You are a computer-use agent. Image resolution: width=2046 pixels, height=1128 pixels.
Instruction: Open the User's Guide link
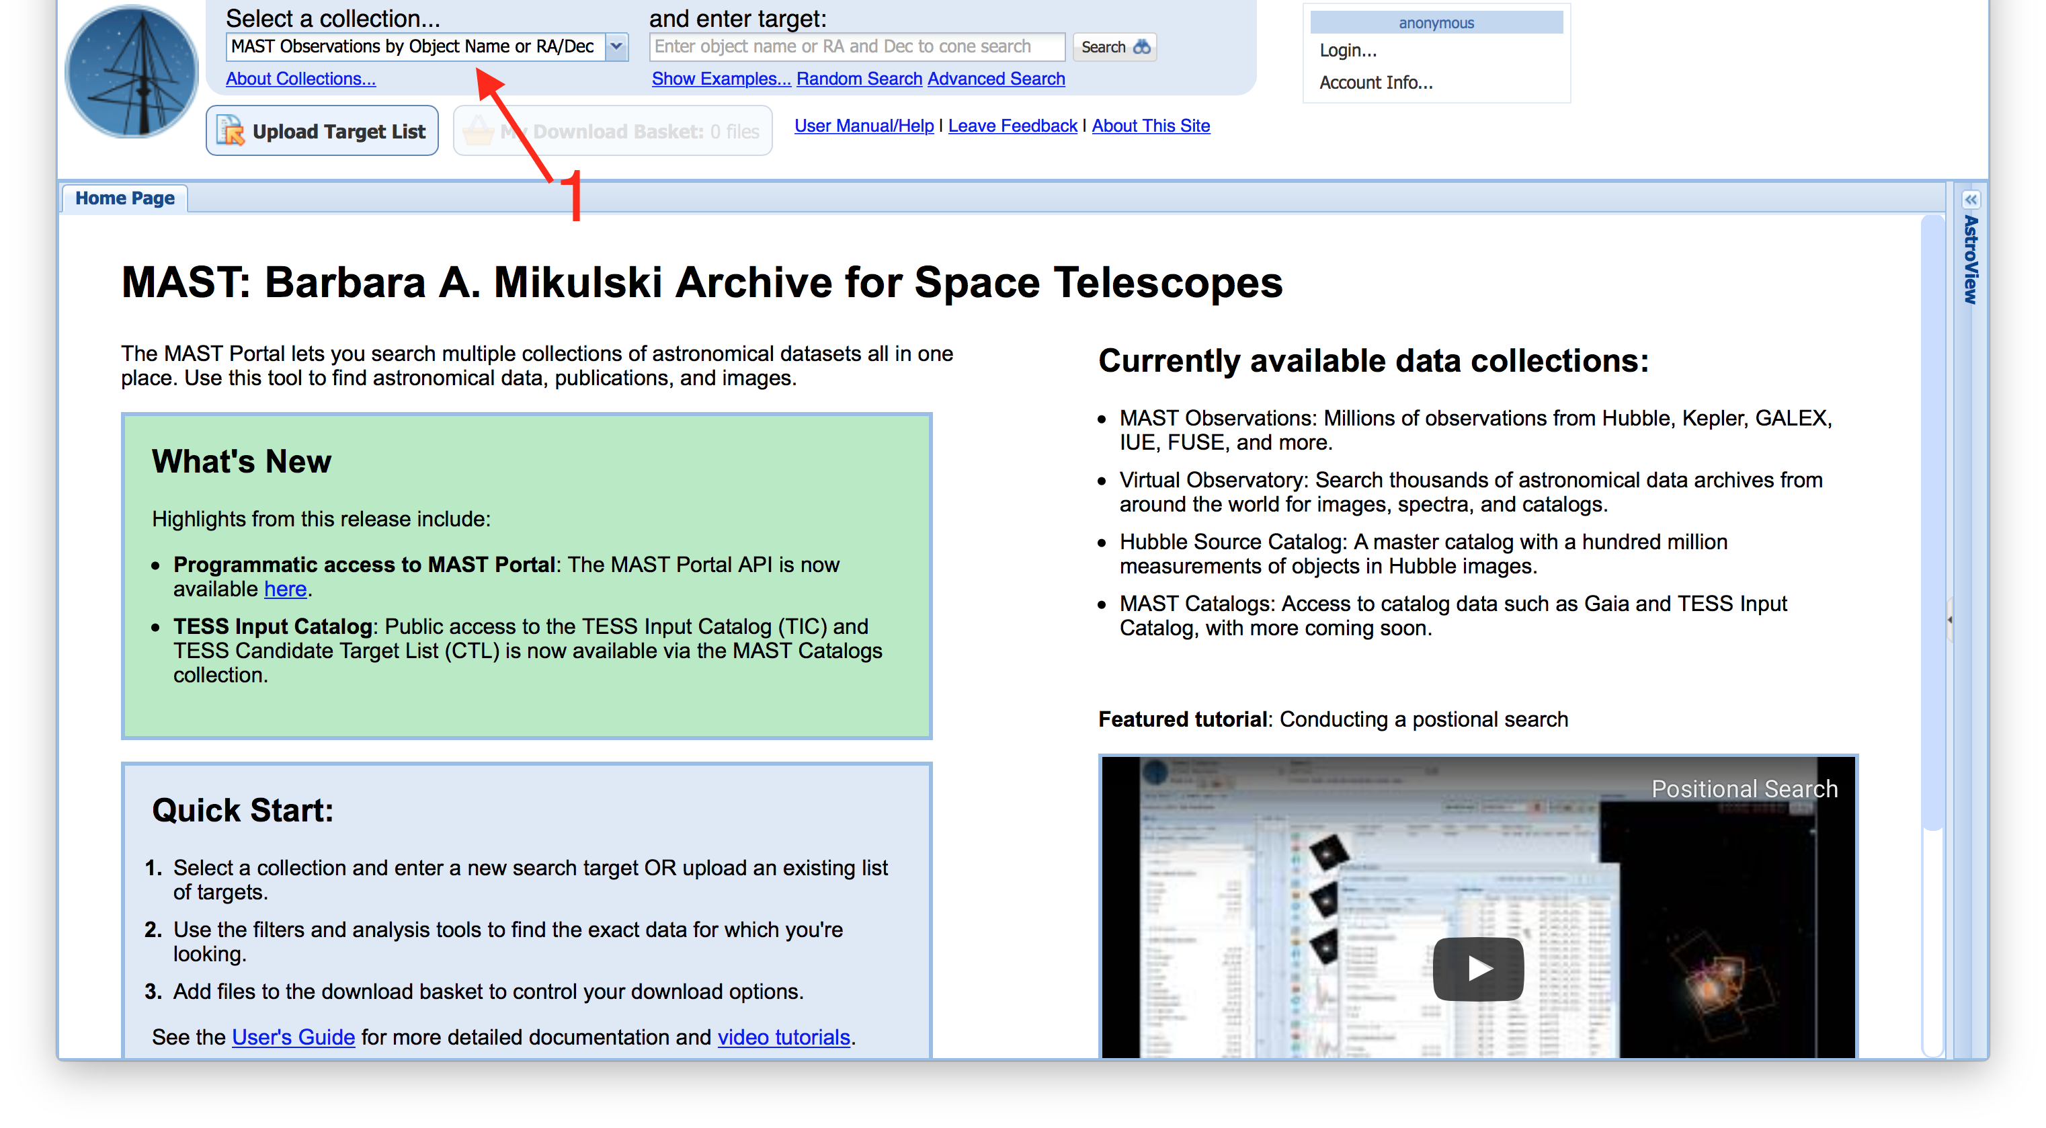[x=293, y=1037]
